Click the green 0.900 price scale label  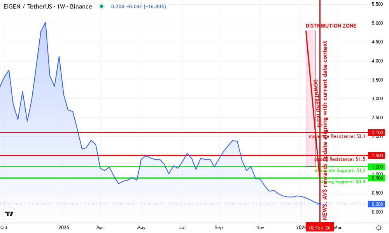(x=376, y=177)
